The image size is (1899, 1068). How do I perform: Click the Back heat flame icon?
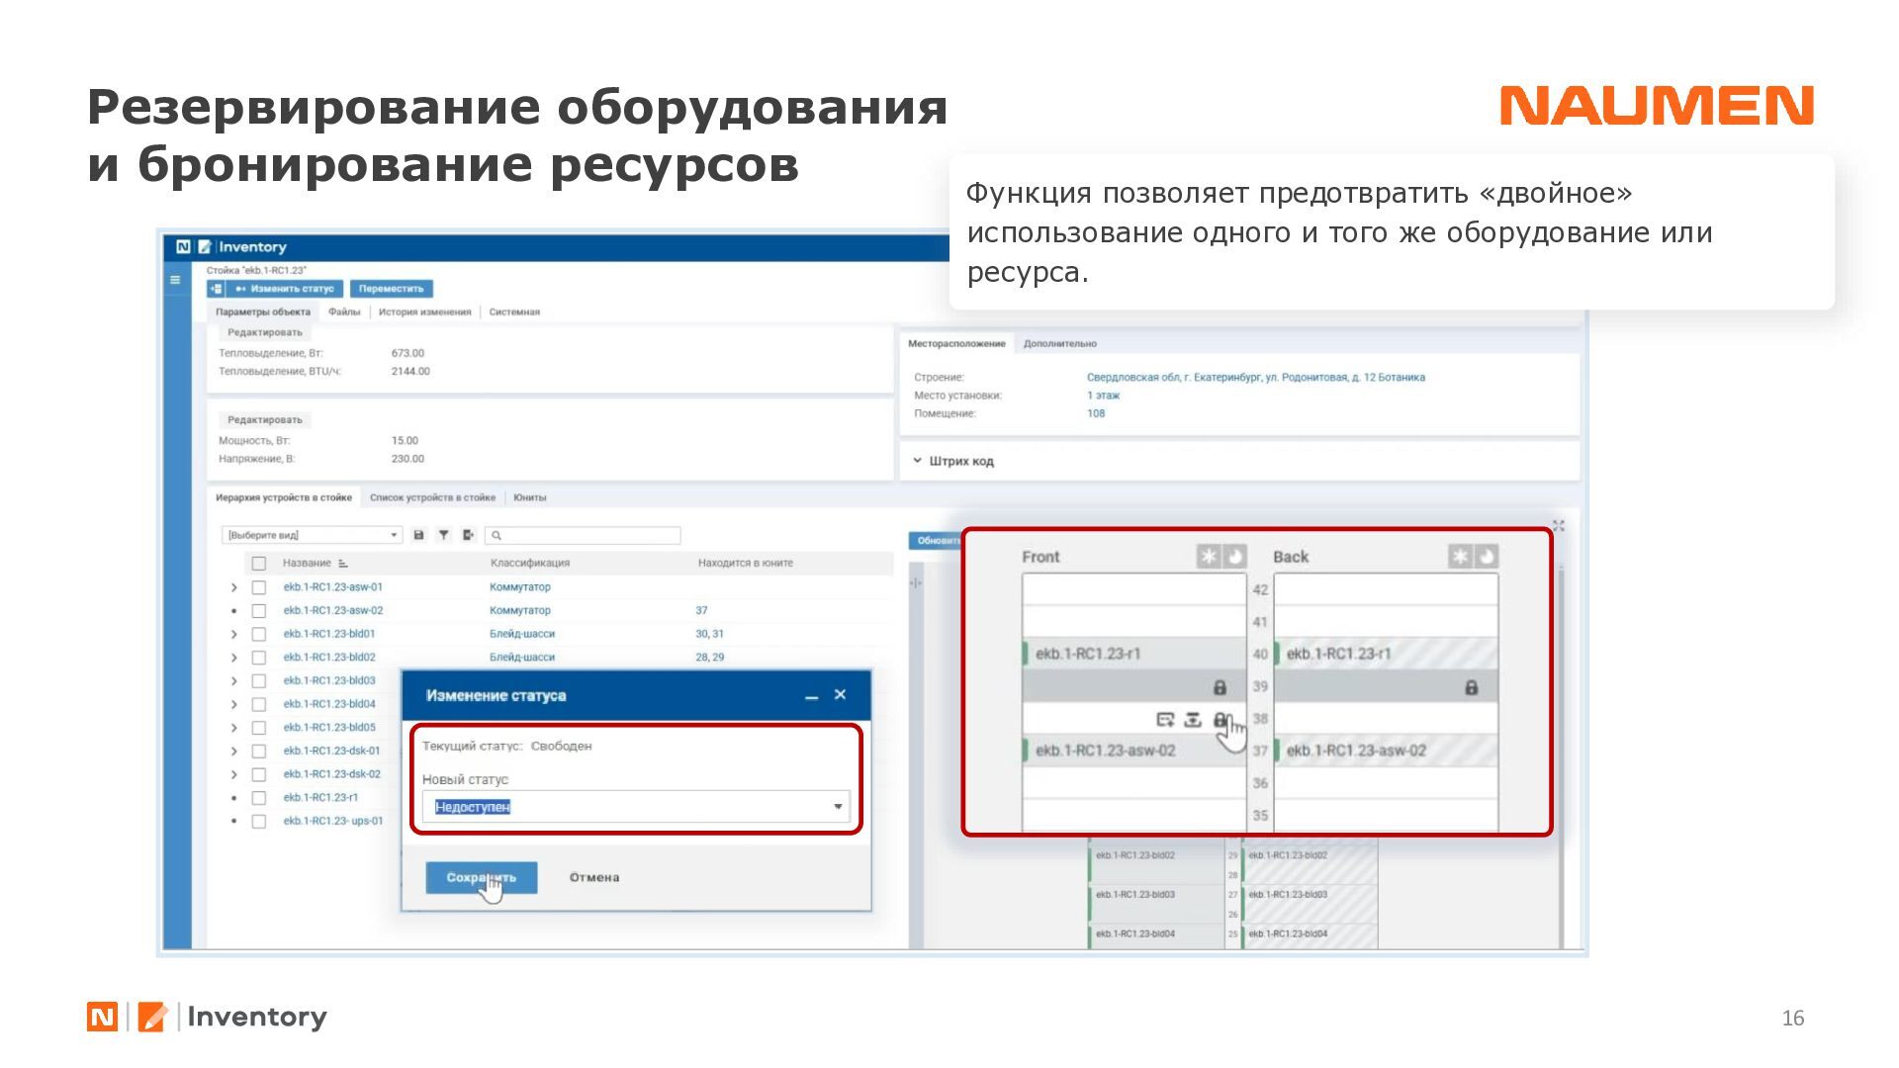click(1486, 557)
